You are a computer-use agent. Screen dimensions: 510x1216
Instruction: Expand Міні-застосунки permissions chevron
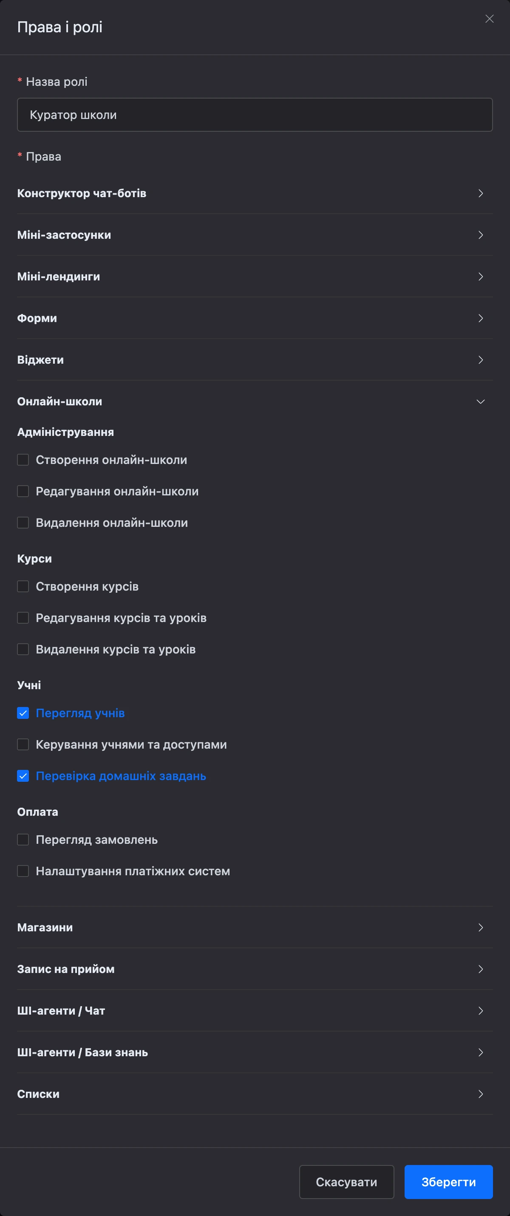(480, 235)
